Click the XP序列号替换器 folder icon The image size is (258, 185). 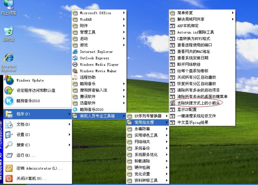[x=129, y=116]
